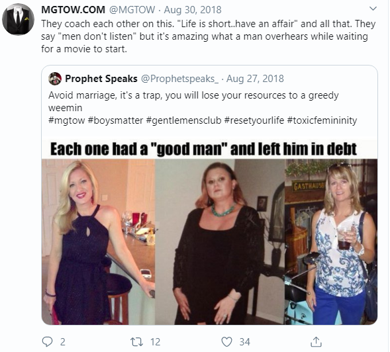Open the share tweet icon
Screen dimensions: 390x352
pos(316,342)
